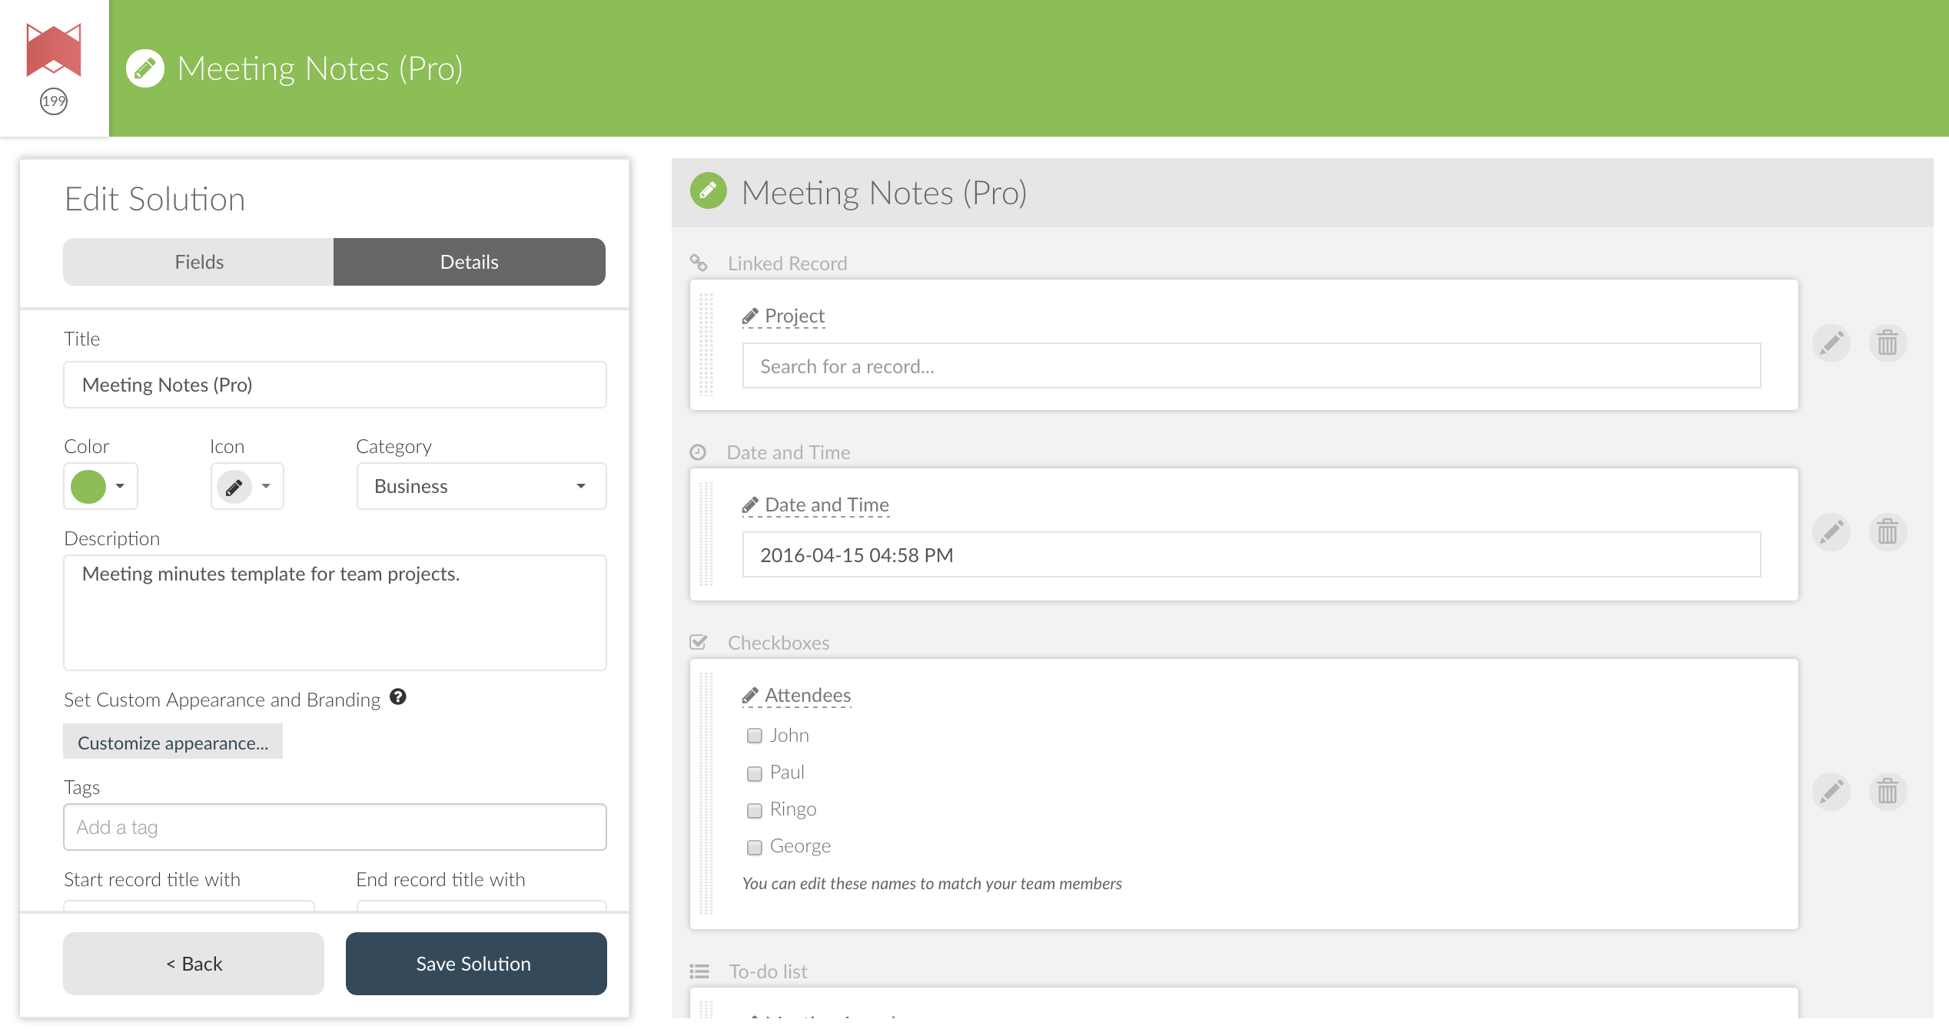The height and width of the screenshot is (1029, 1949).
Task: Delete the Date and Time field
Action: coord(1888,531)
